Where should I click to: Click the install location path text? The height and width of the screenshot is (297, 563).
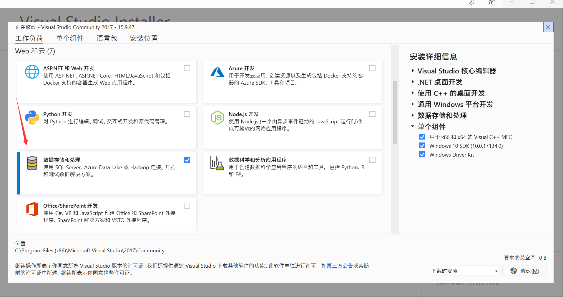[90, 251]
